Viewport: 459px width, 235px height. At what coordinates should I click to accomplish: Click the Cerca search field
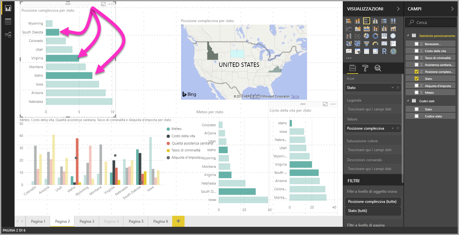(x=431, y=22)
